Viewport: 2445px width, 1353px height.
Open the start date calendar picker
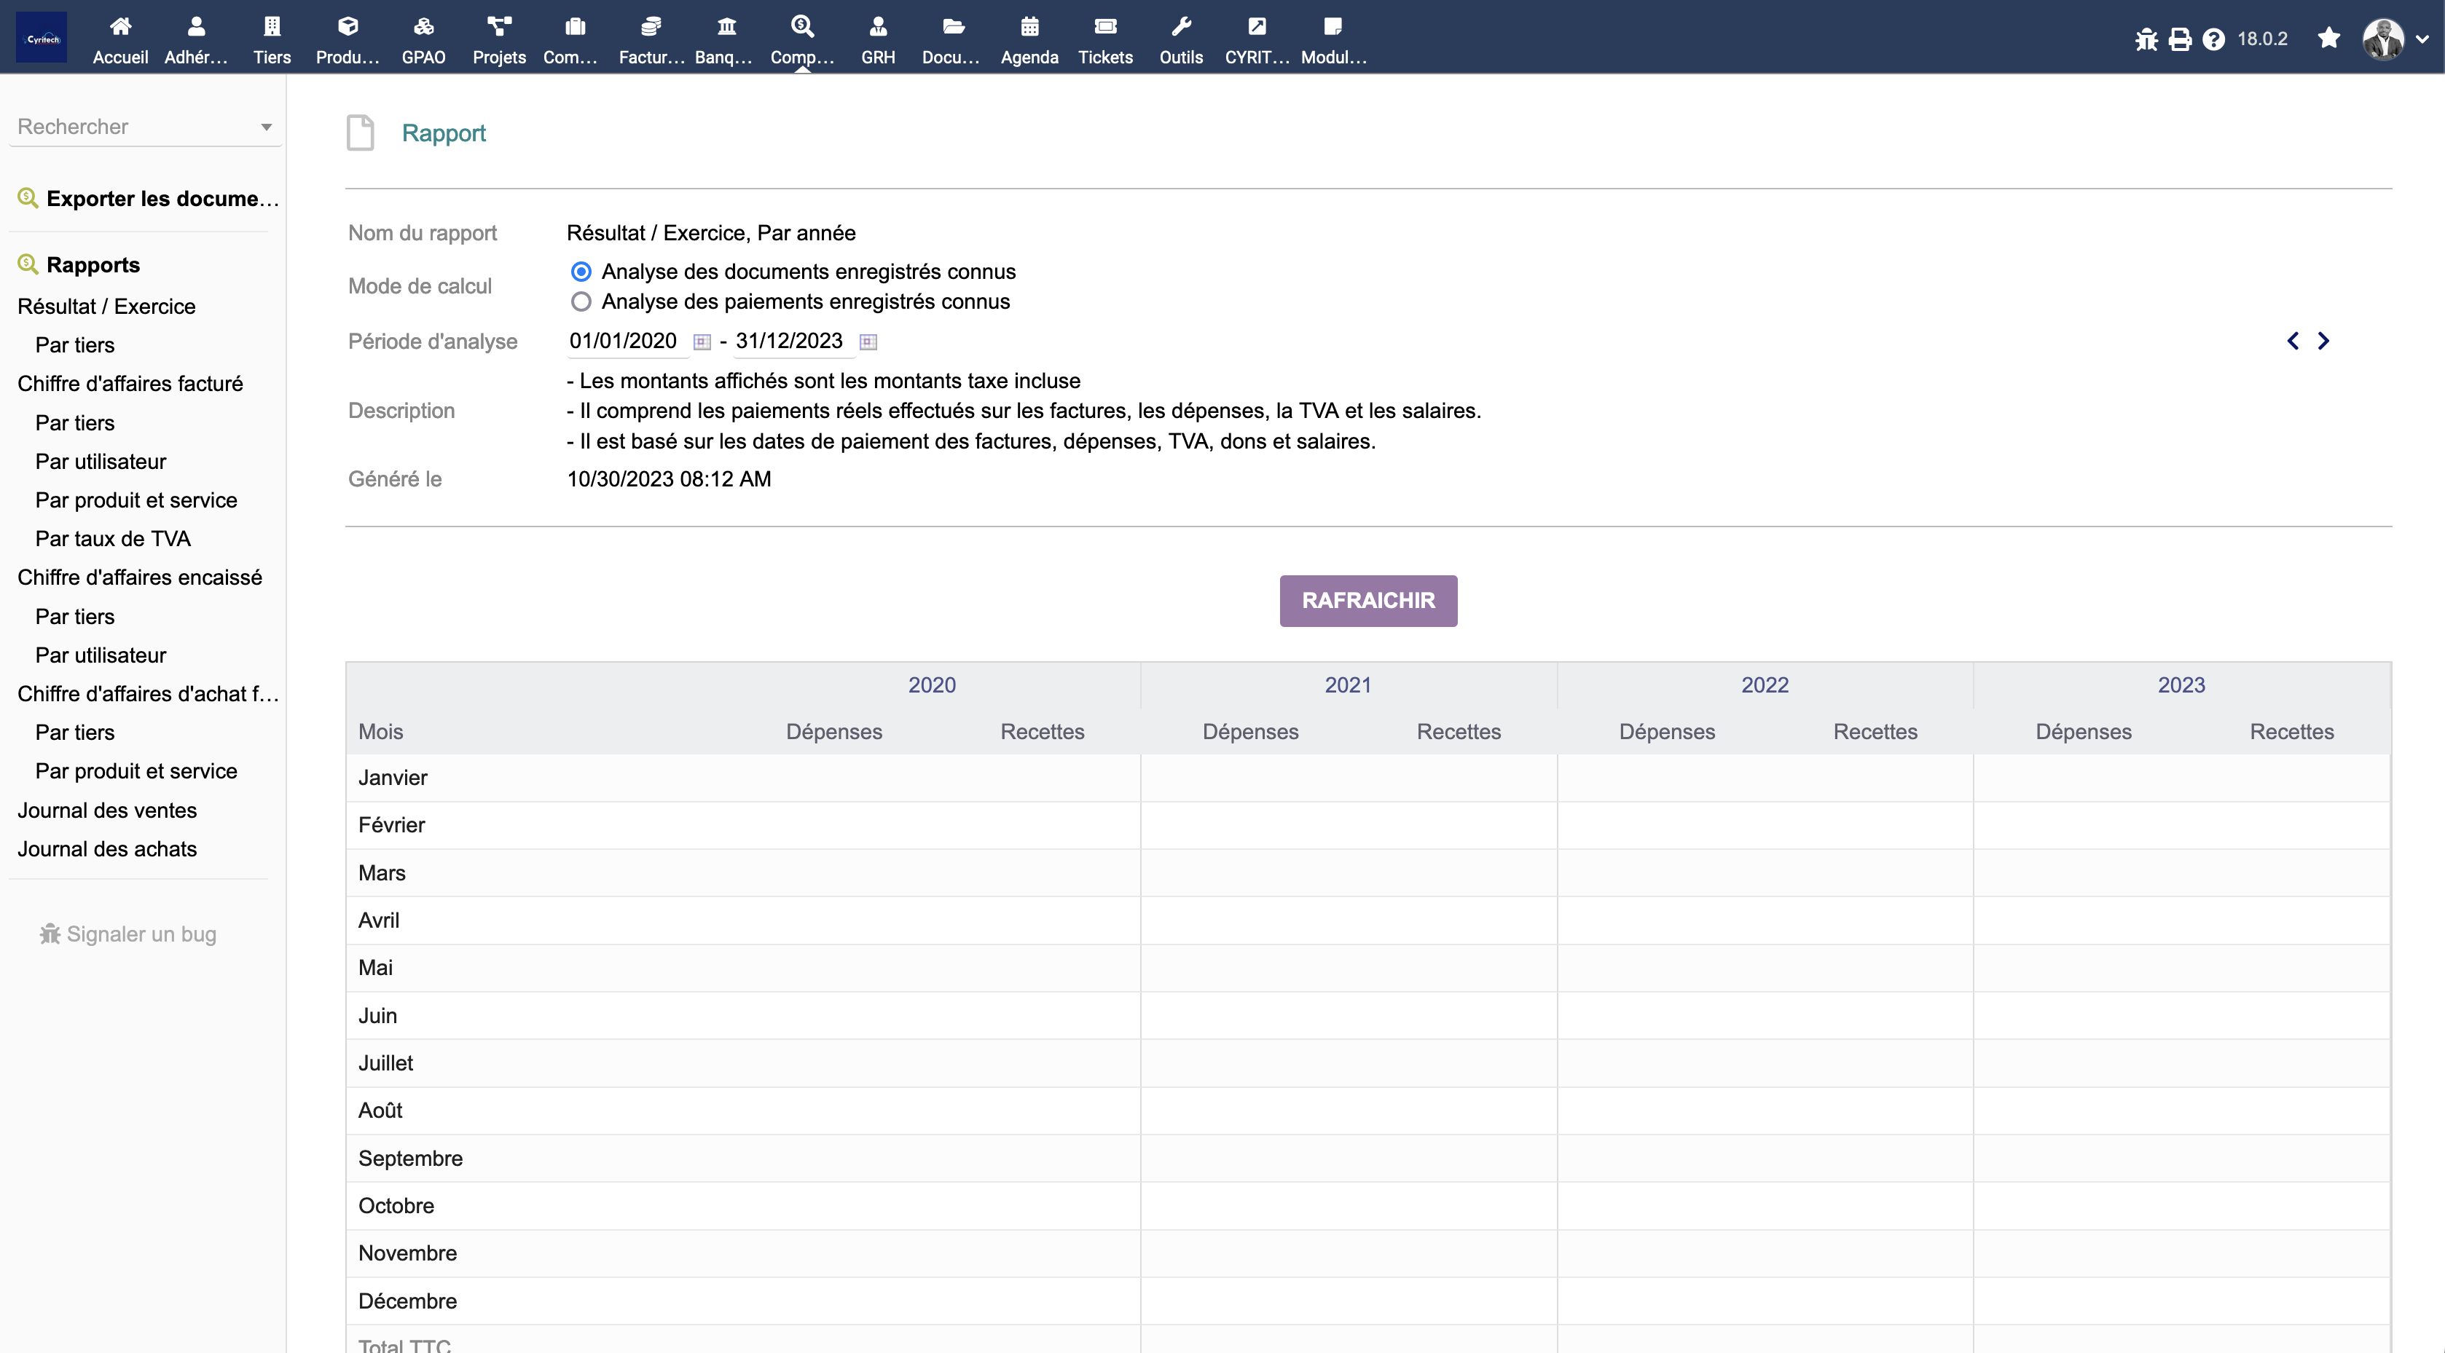[702, 342]
